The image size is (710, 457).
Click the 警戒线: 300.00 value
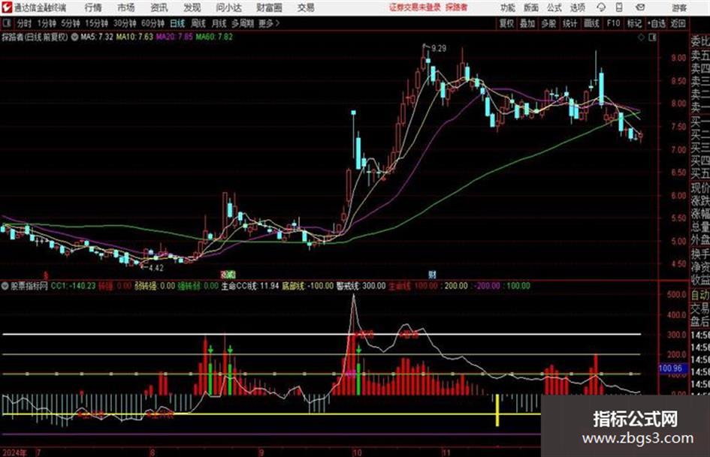click(x=361, y=286)
